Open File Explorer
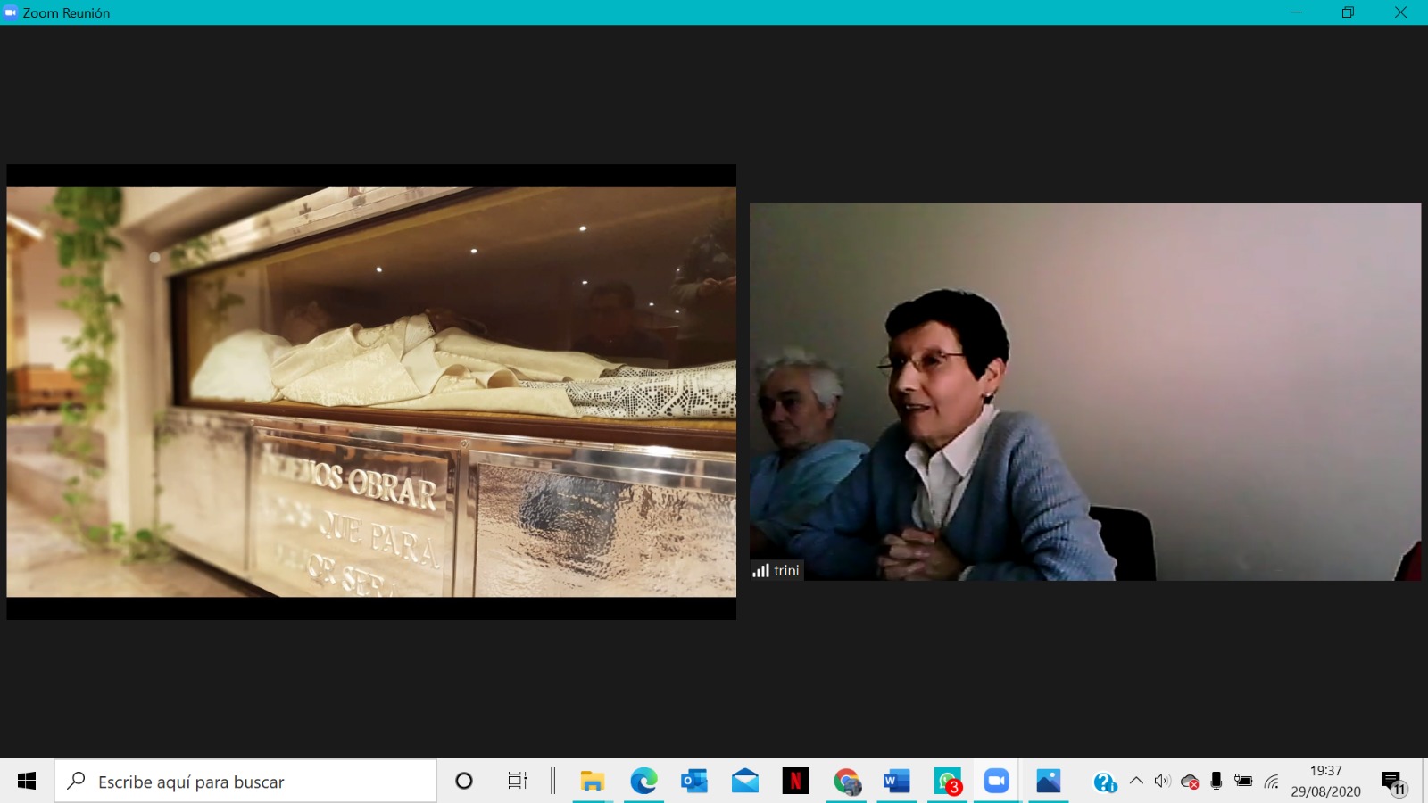The width and height of the screenshot is (1428, 803). point(592,782)
